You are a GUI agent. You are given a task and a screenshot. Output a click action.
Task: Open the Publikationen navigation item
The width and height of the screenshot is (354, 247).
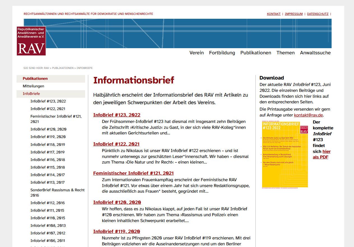coord(256,53)
